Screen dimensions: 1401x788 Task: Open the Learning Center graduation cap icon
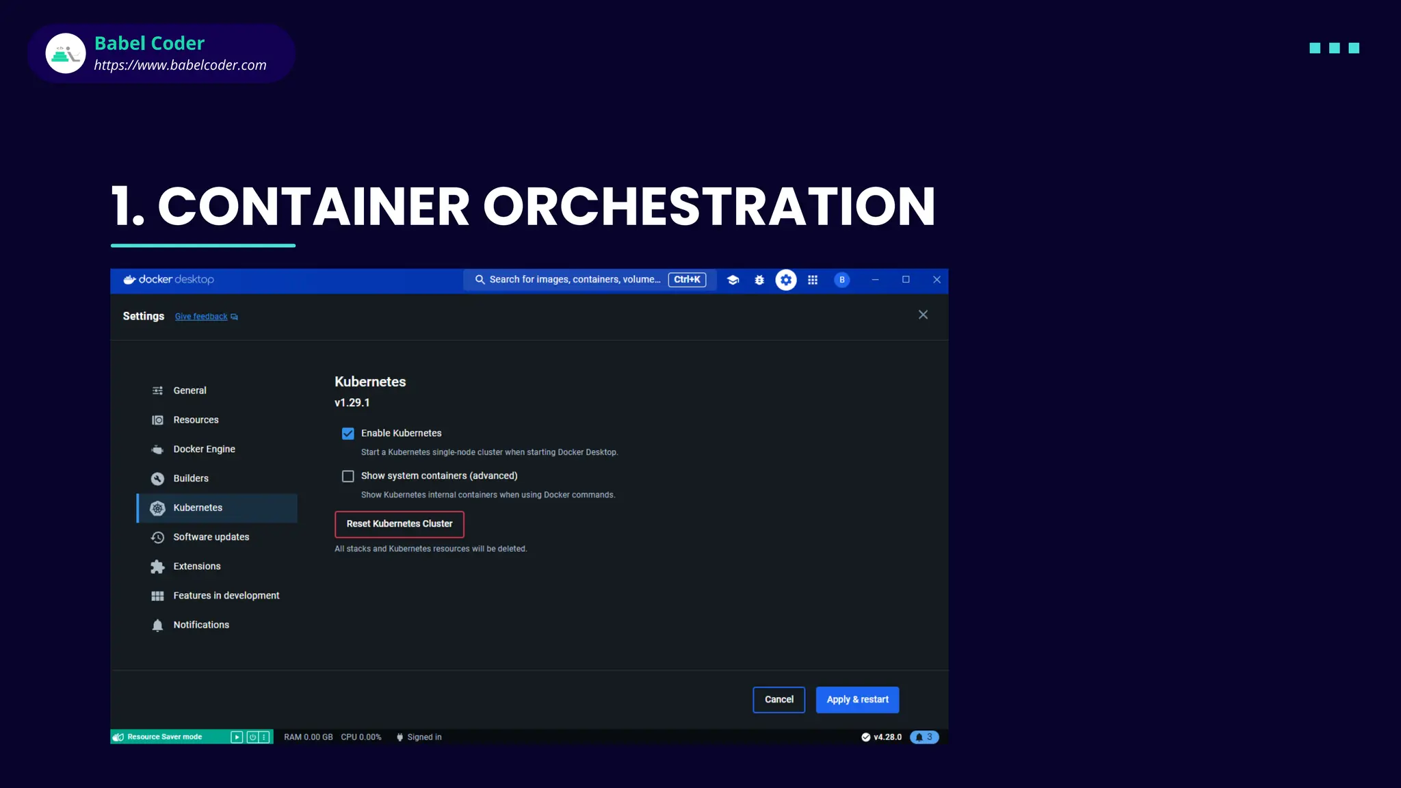point(733,280)
